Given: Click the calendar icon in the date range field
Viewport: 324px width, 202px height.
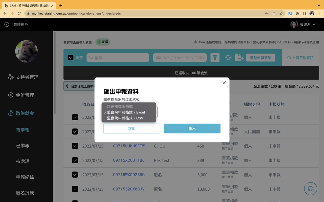Looking at the screenshot, I should click(x=158, y=57).
